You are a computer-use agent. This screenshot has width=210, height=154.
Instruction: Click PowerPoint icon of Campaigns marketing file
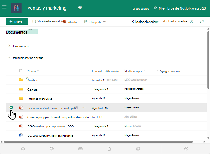pos(21,117)
